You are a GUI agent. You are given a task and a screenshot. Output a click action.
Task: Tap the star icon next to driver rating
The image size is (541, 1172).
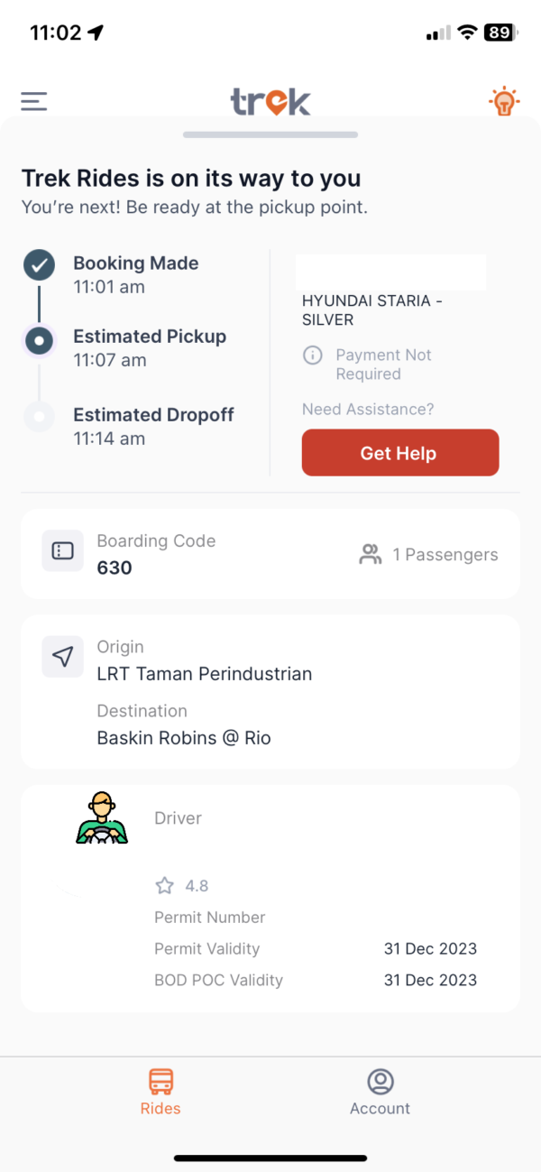tap(164, 885)
